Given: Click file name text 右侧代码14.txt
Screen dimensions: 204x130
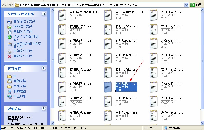Looking at the screenshot, I should [80, 84].
